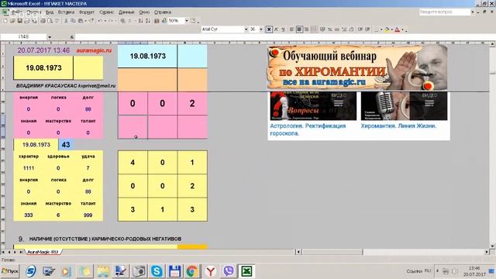The height and width of the screenshot is (279, 496).
Task: Click the Пуск start button
Action: [x=10, y=271]
